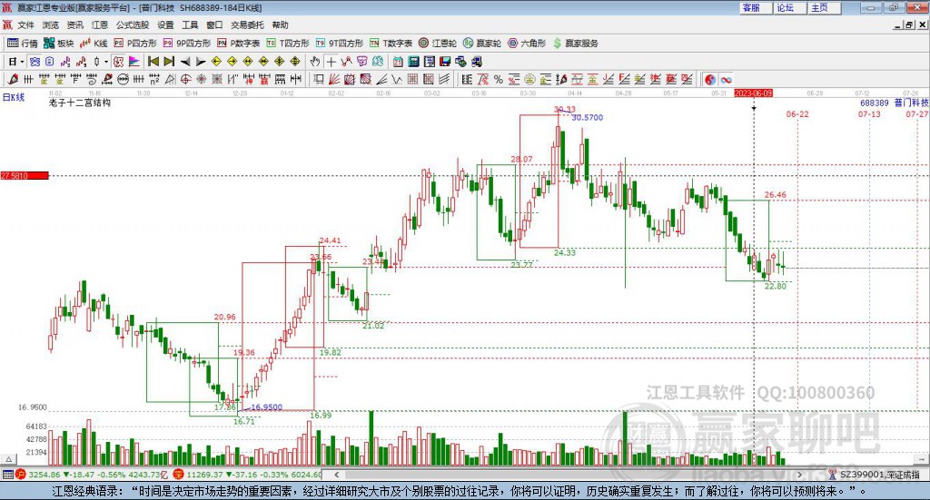Open the 赢家轮 wheel tool
This screenshot has width=930, height=500.
[x=482, y=44]
